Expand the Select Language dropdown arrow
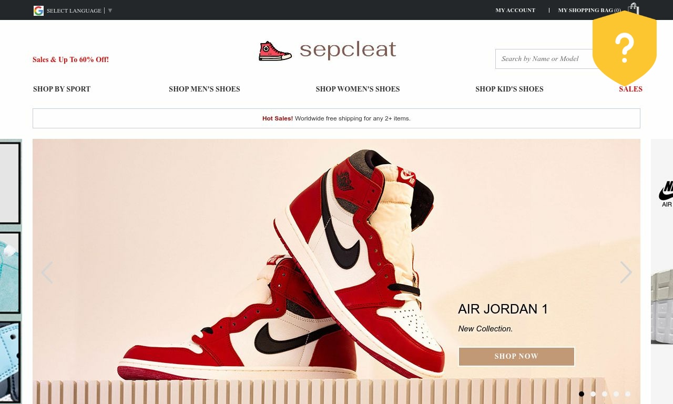673x404 pixels. pyautogui.click(x=110, y=11)
